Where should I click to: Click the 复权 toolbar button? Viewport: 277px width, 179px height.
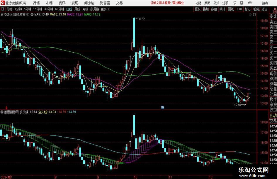point(198,9)
